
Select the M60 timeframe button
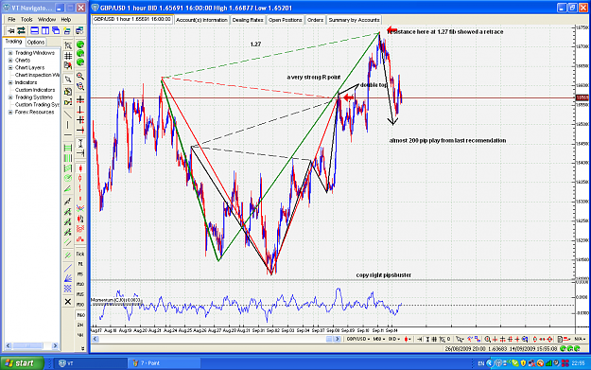[x=80, y=314]
